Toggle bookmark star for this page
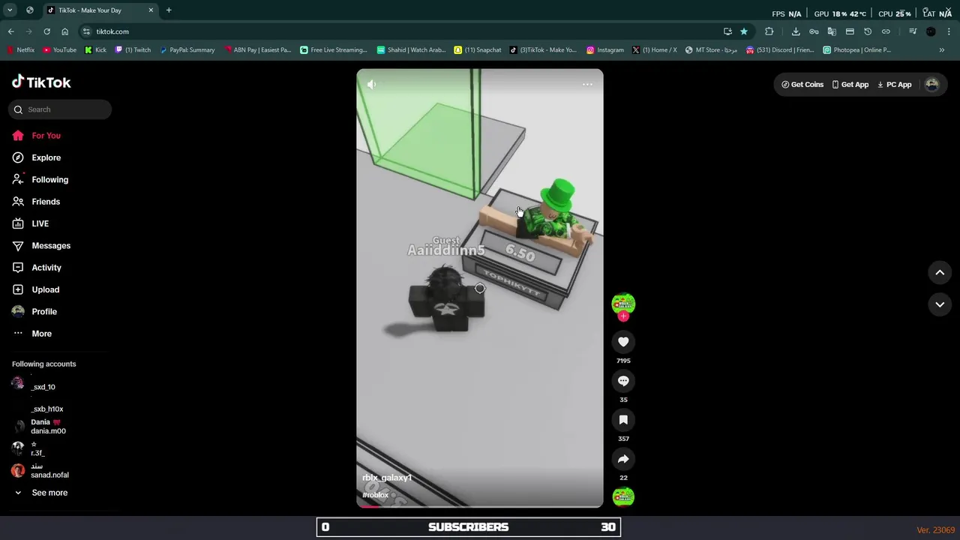 tap(744, 31)
